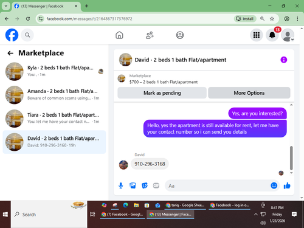304x228 pixels.
Task: Open the Facebook menu grid icon
Action: (x=257, y=35)
